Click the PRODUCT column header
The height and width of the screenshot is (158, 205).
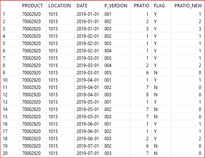pos(32,6)
